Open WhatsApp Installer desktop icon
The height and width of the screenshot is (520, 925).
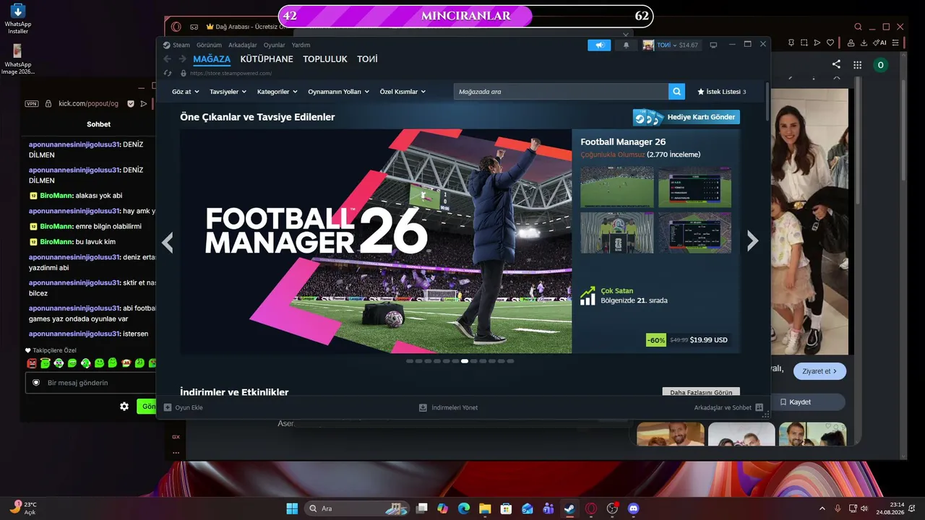point(17,19)
